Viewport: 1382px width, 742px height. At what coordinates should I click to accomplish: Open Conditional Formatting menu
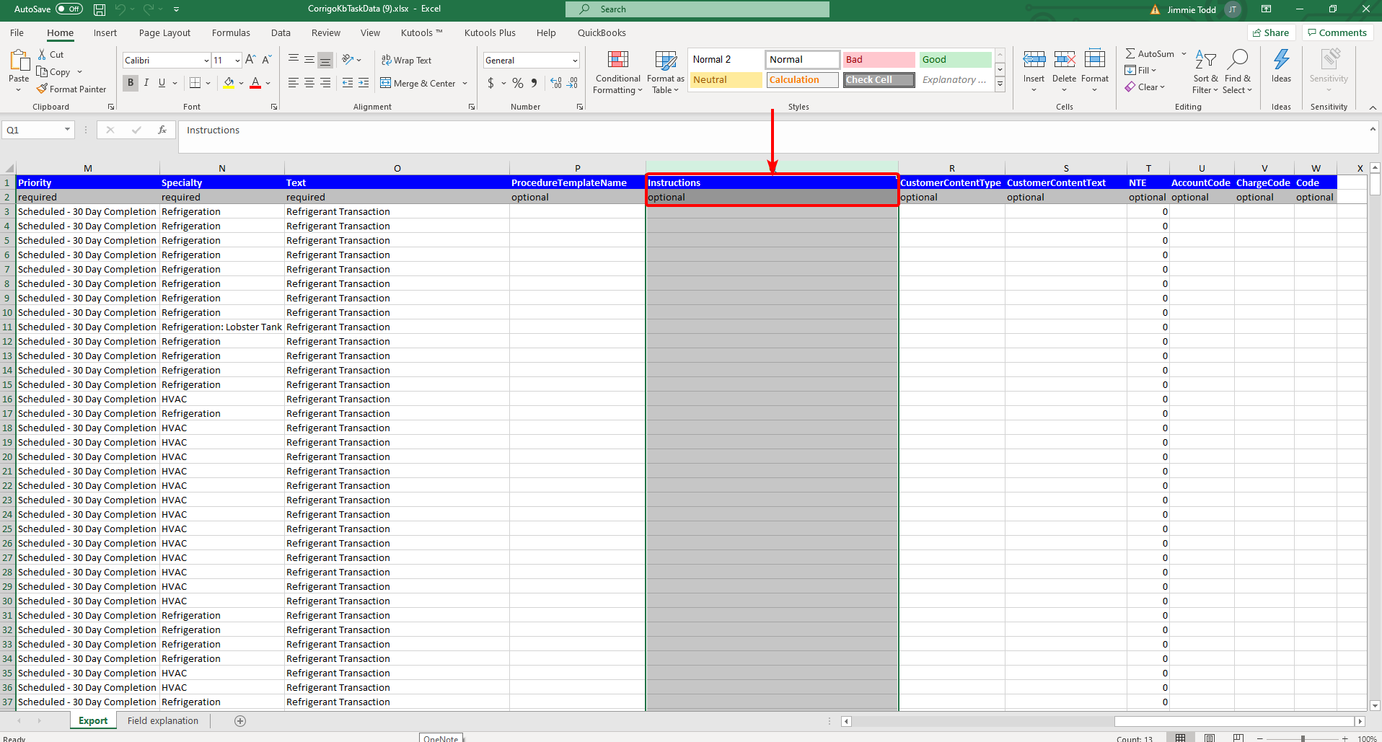[617, 72]
